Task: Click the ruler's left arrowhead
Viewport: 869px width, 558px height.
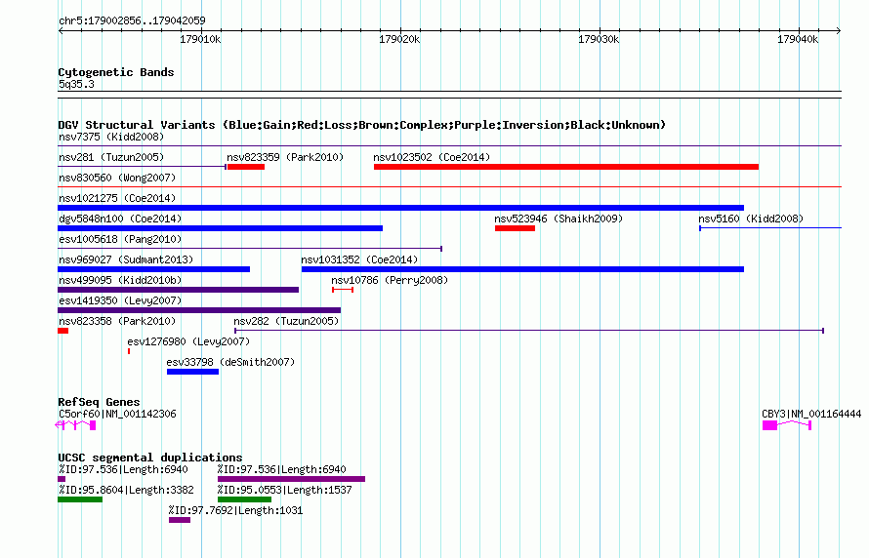Action: click(x=61, y=30)
